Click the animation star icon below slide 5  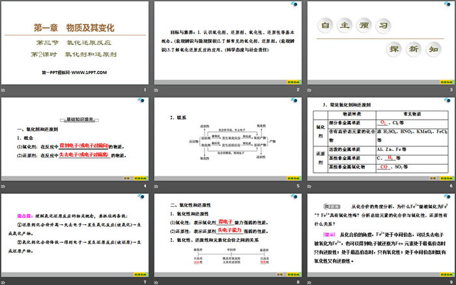[156, 186]
